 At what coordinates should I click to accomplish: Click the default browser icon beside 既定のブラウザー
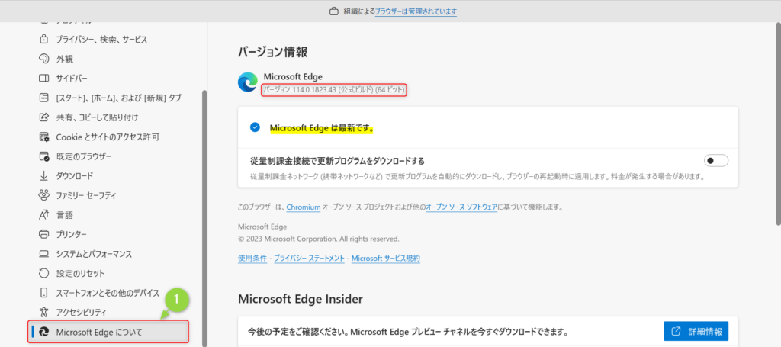click(43, 156)
